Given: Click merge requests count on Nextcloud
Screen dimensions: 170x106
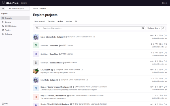Looking at the screenshot, I should coord(161,87).
